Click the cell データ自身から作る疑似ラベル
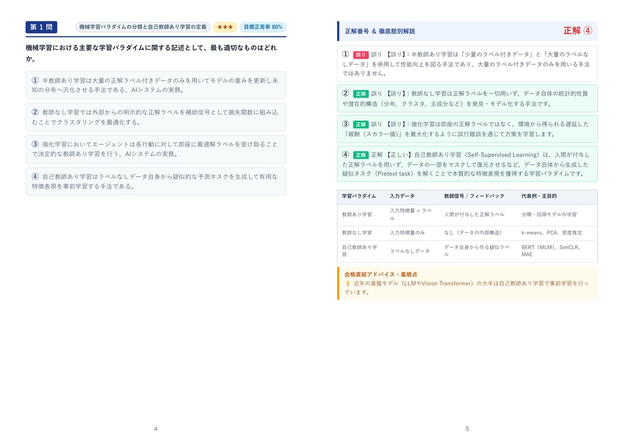 point(476,250)
